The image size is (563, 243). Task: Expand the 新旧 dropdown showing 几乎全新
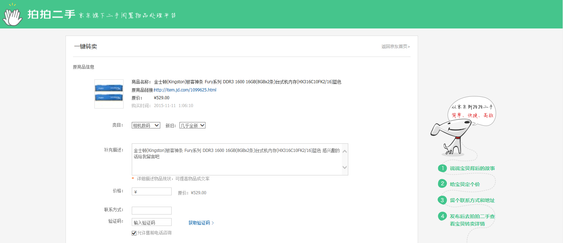[192, 125]
